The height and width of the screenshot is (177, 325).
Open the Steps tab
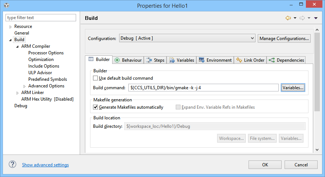pos(155,60)
